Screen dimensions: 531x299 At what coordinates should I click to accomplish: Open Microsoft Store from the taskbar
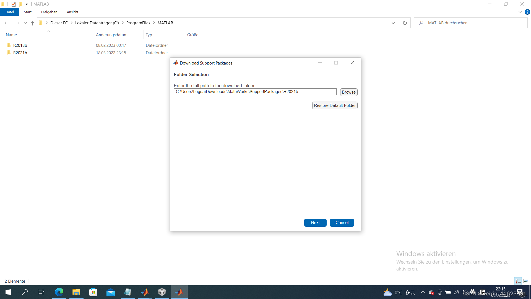click(93, 292)
